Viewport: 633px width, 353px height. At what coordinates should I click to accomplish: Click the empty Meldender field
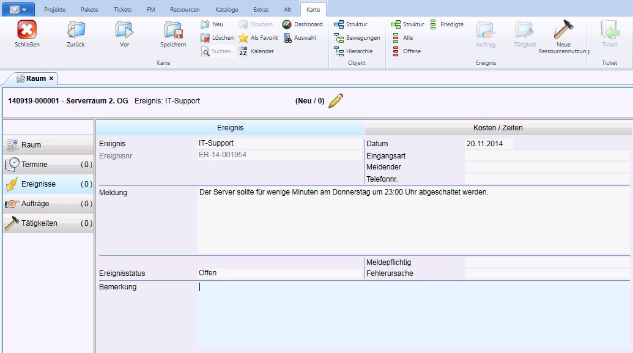pyautogui.click(x=547, y=167)
